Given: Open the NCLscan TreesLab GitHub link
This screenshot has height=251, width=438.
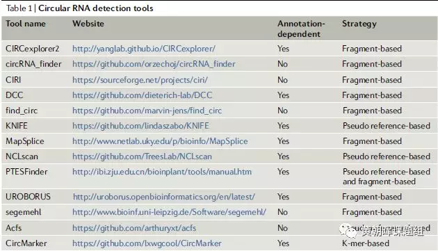Looking at the screenshot, I should [x=142, y=156].
